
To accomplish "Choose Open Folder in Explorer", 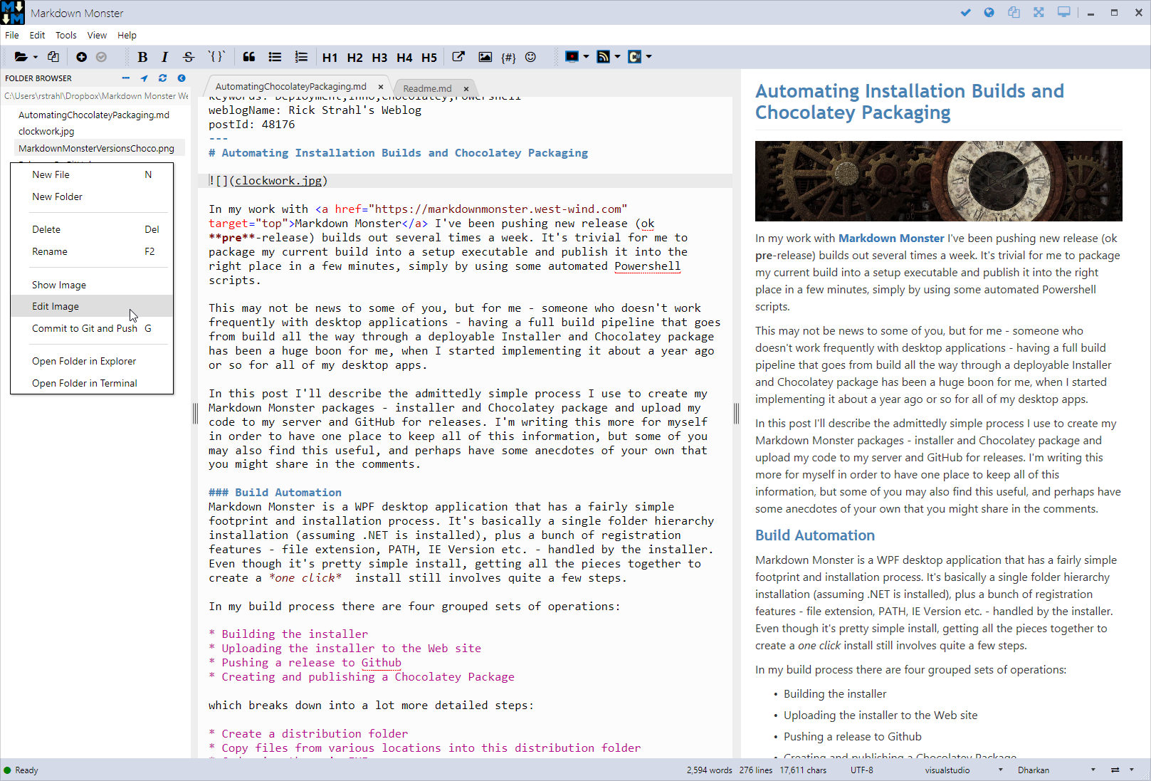I will 92,361.
